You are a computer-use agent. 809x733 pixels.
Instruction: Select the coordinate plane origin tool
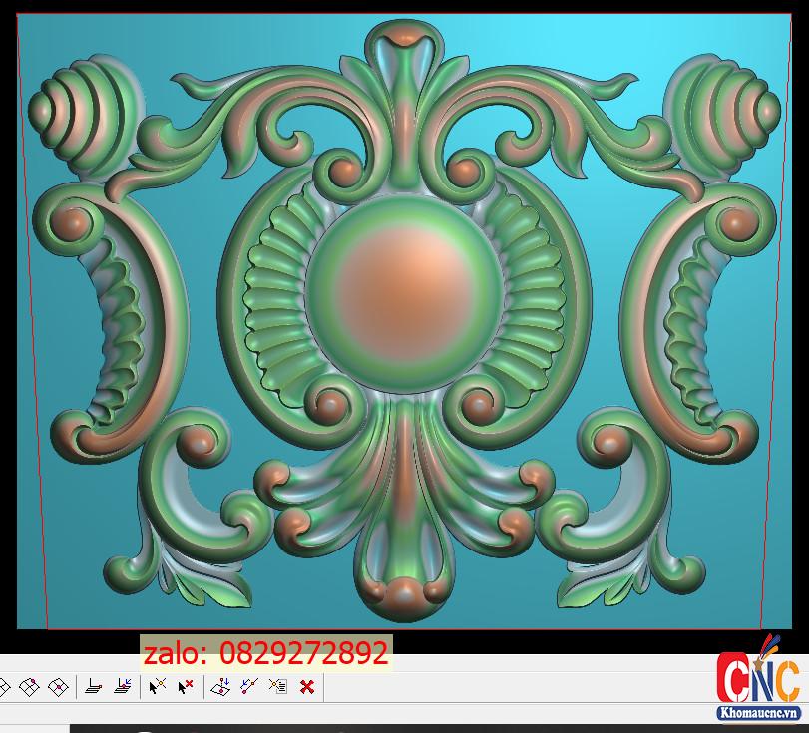point(93,686)
